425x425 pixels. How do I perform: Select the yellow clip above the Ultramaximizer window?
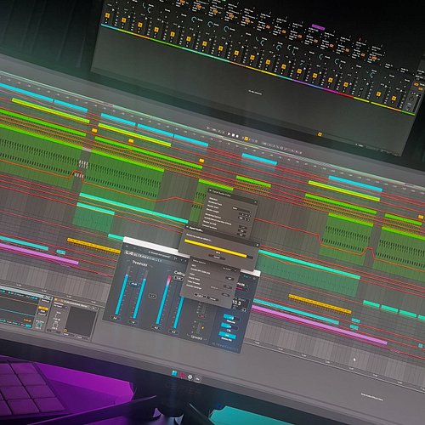coord(94,246)
